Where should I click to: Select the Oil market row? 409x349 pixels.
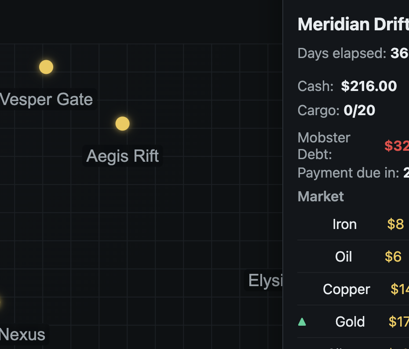coord(353,256)
